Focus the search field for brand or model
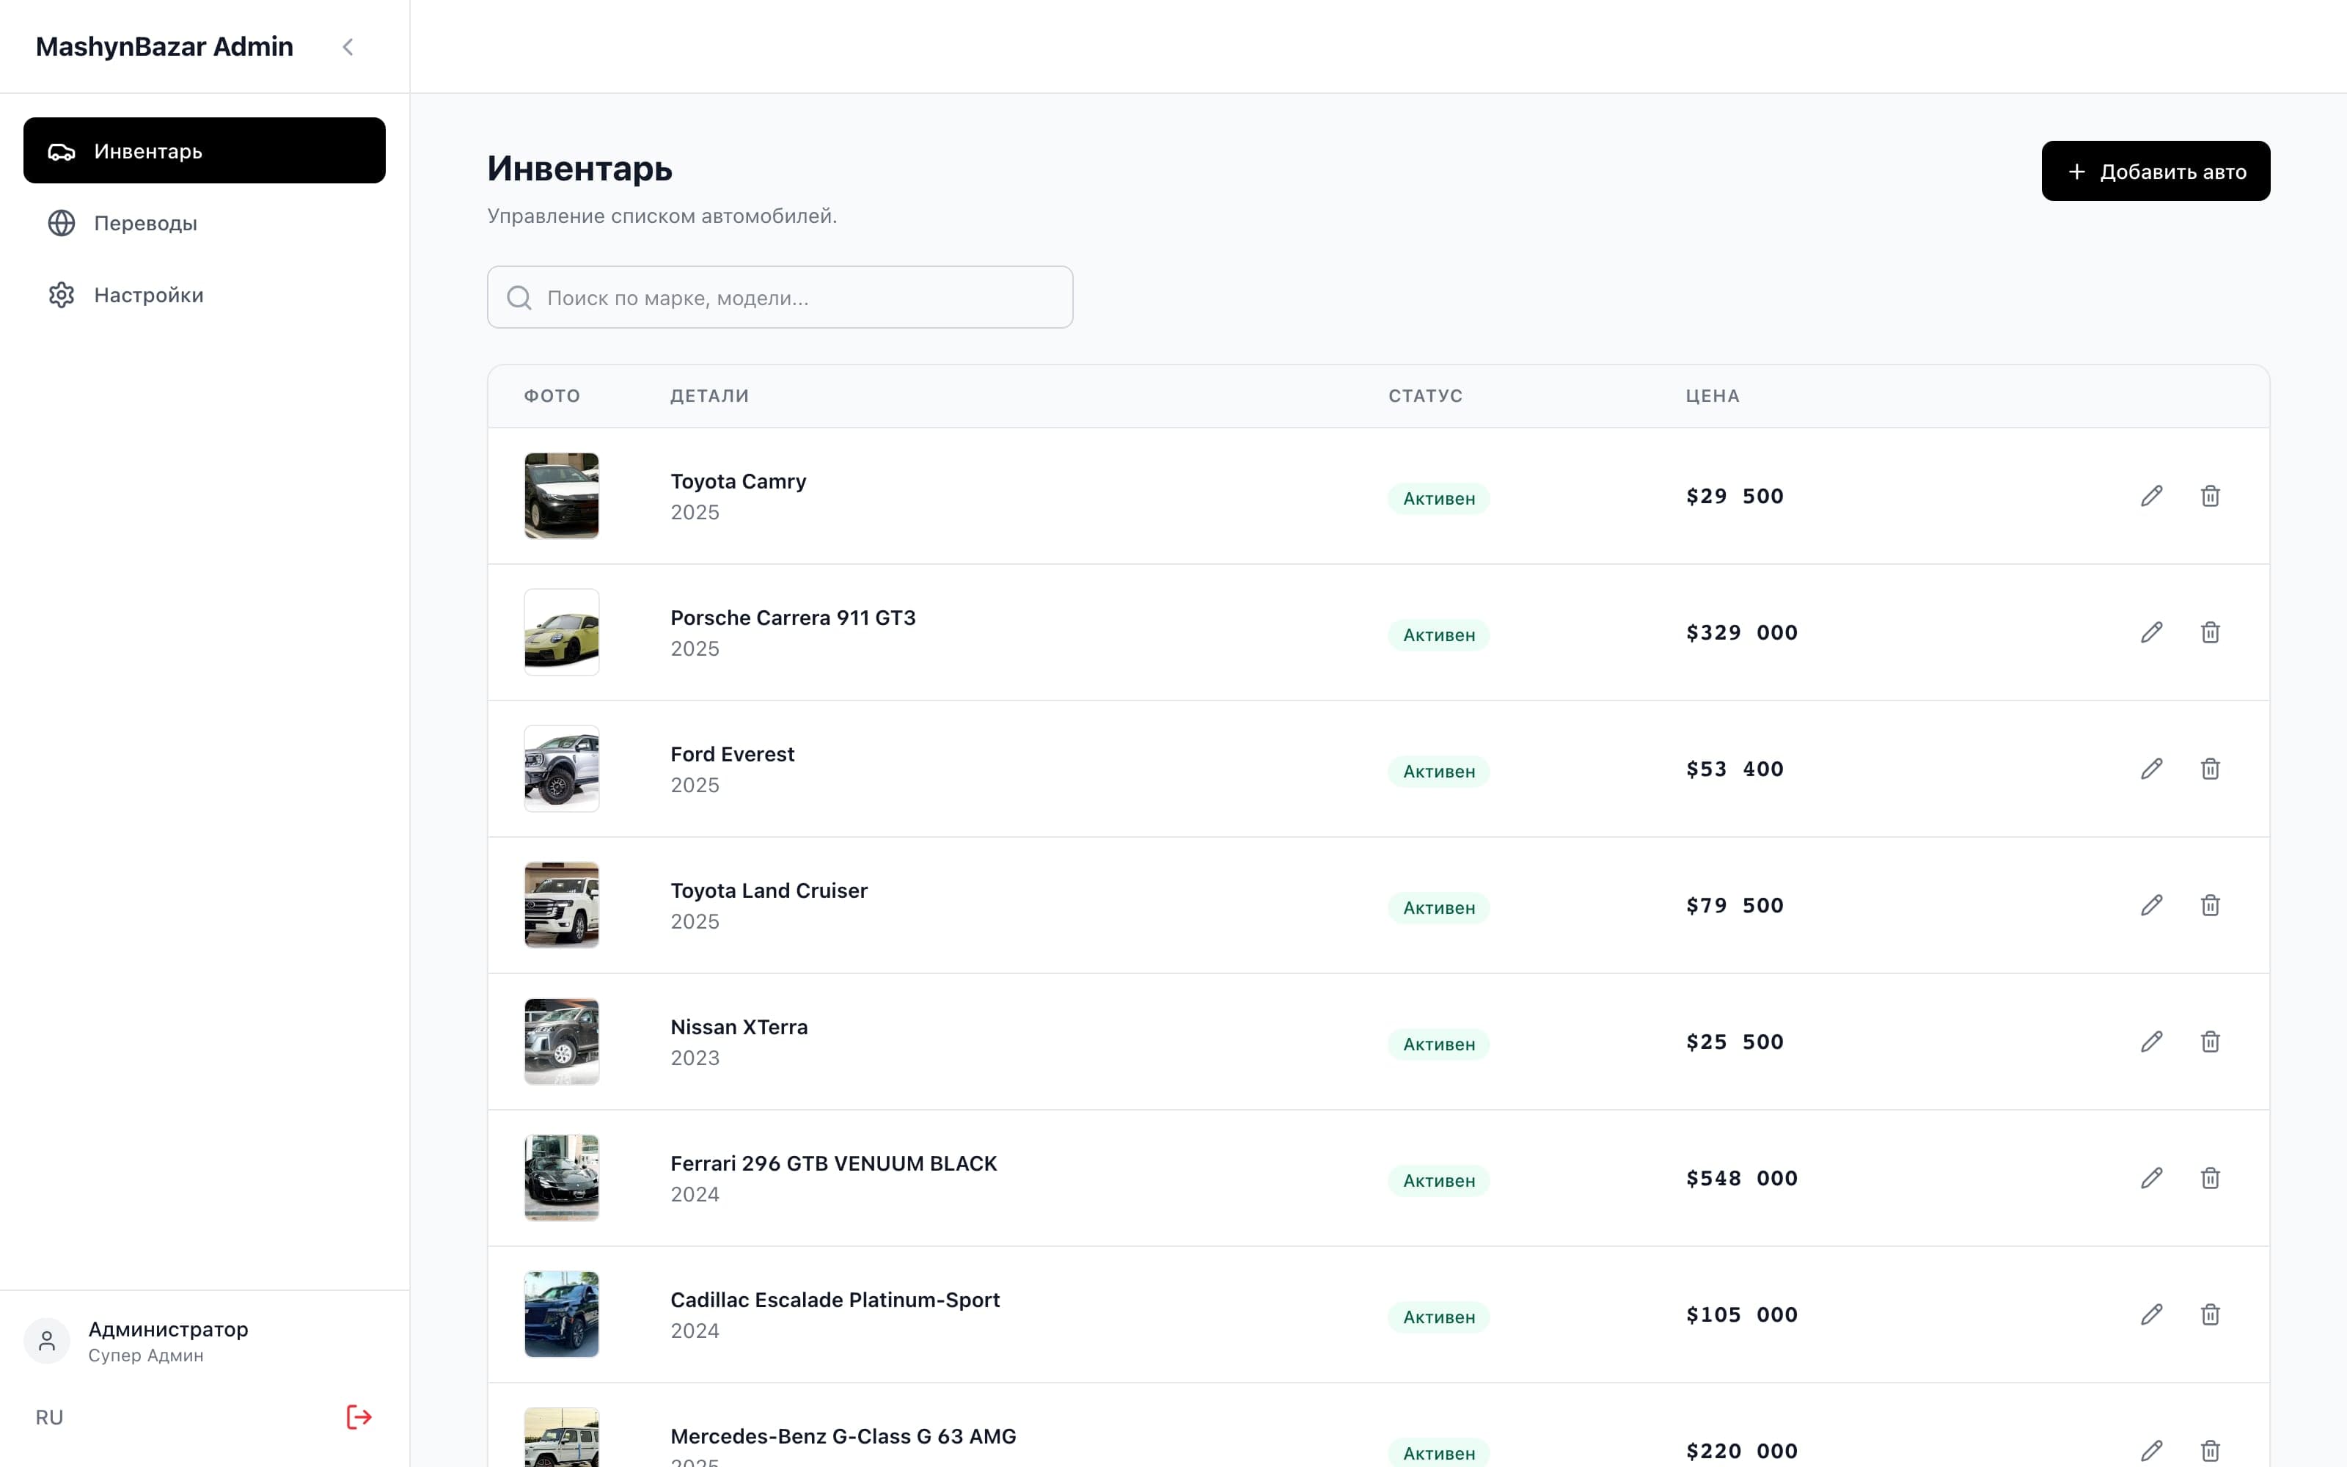Viewport: 2347px width, 1467px height. [x=780, y=297]
